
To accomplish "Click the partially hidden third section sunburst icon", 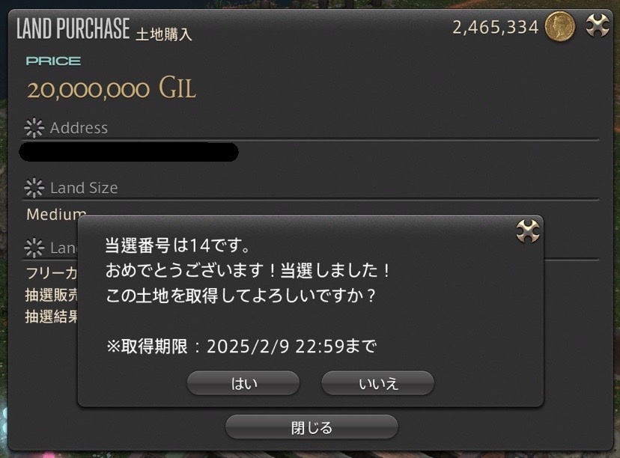I will click(34, 248).
